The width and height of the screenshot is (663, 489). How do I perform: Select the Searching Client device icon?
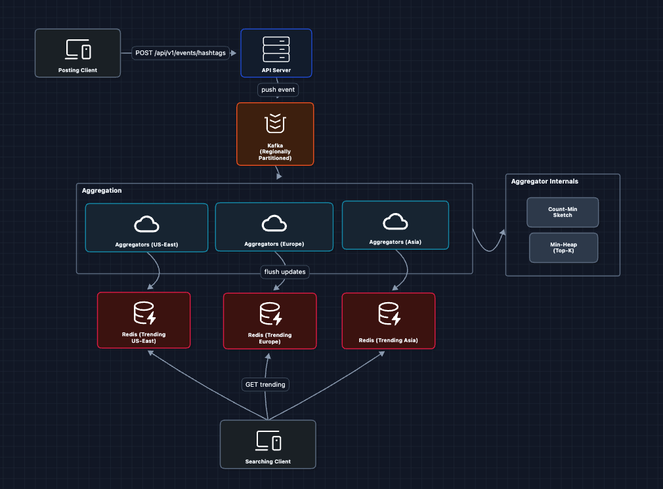coord(268,442)
